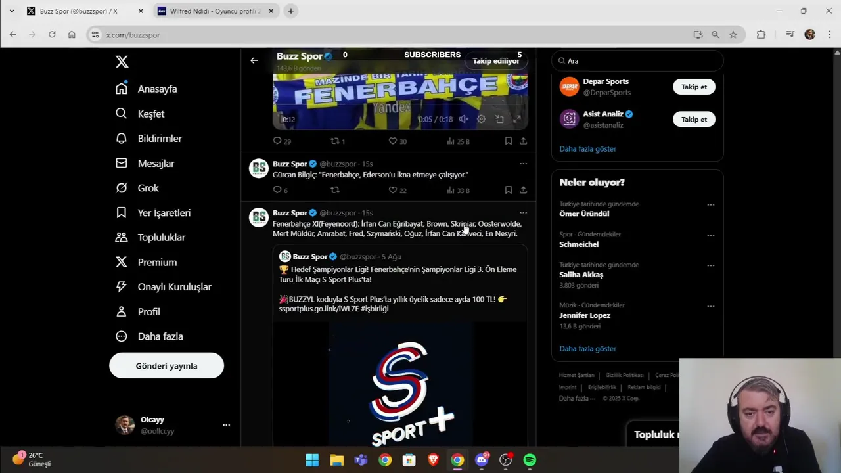Bookmark this page with star icon
This screenshot has width=841, height=473.
(x=733, y=35)
